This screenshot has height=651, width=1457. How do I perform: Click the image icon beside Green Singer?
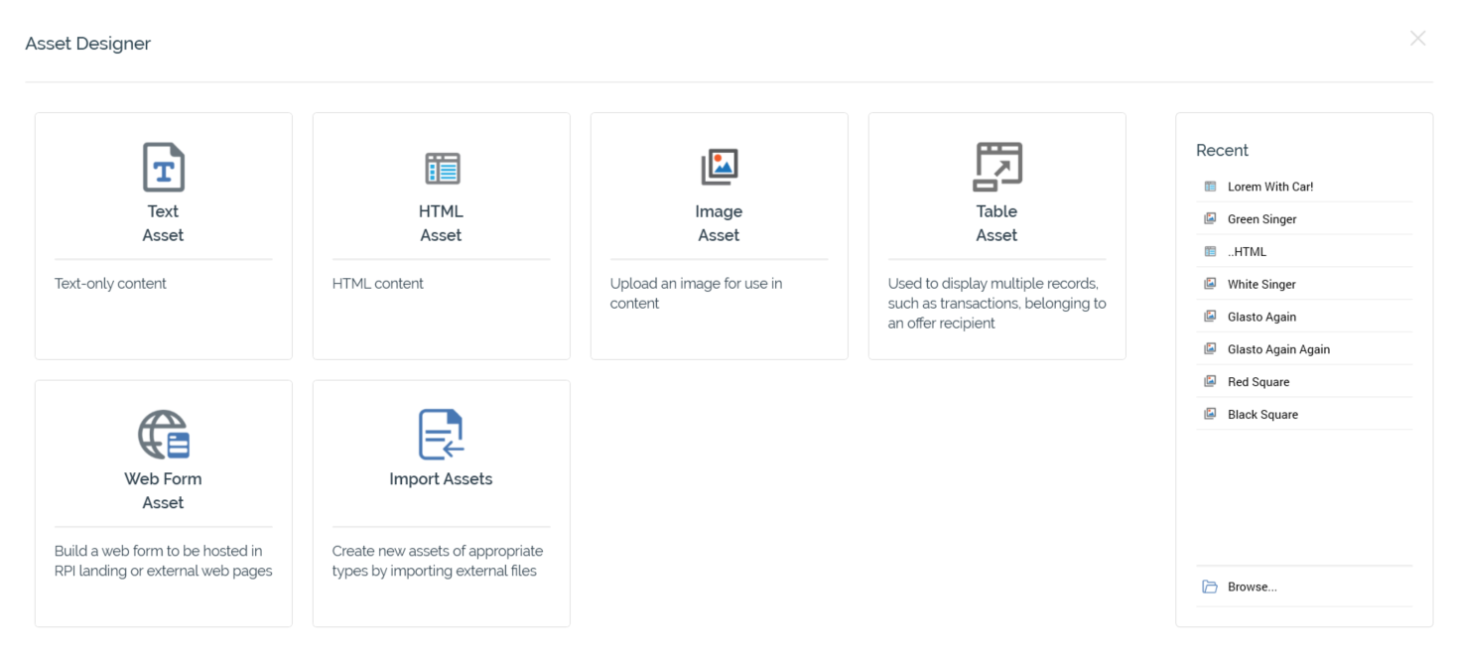coord(1210,219)
